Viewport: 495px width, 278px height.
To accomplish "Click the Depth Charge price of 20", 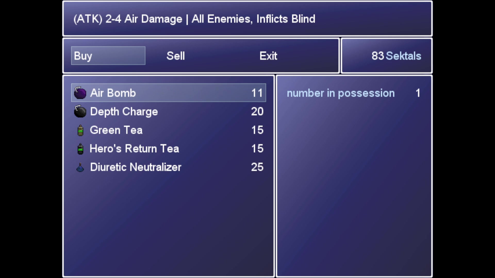I will pyautogui.click(x=257, y=111).
